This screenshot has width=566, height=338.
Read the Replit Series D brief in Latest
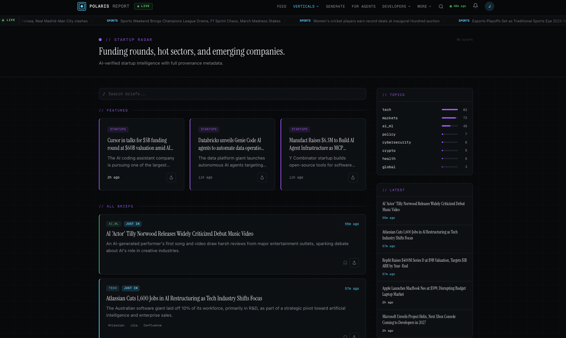[424, 263]
